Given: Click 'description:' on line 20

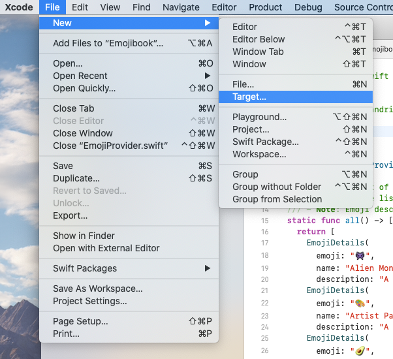Looking at the screenshot, I should (345, 279).
